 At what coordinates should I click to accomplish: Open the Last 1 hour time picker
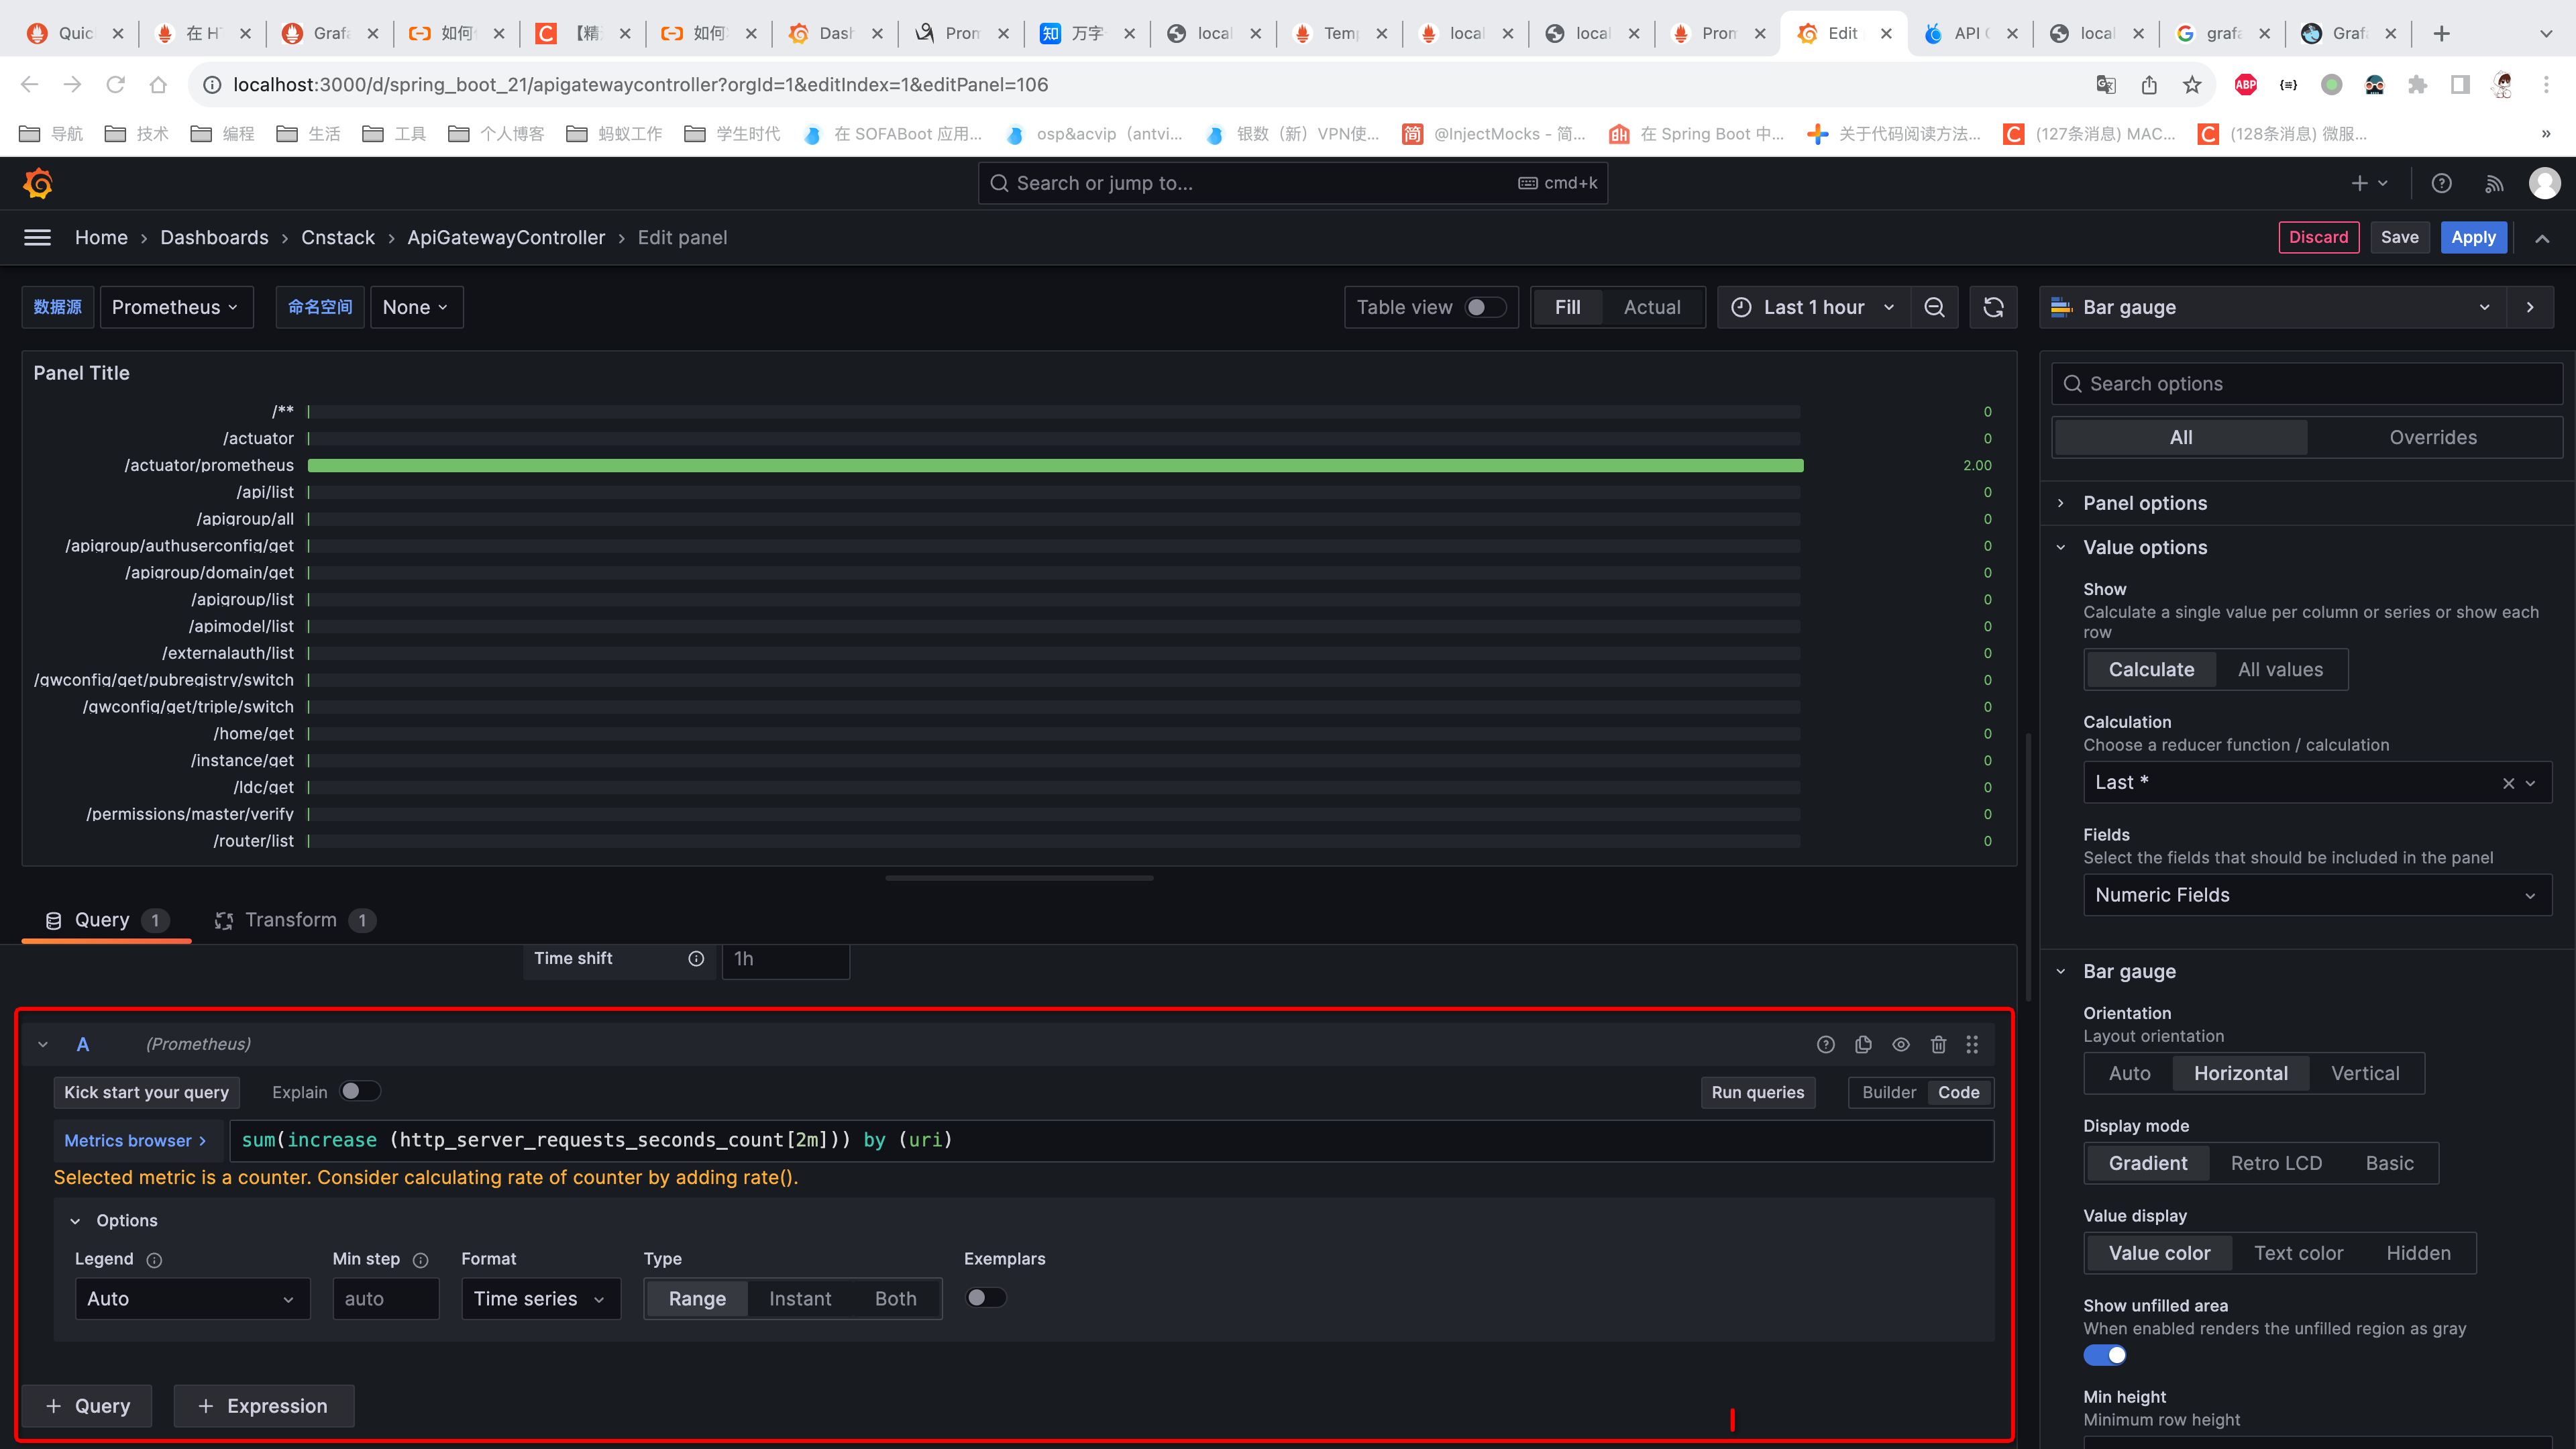tap(1813, 307)
